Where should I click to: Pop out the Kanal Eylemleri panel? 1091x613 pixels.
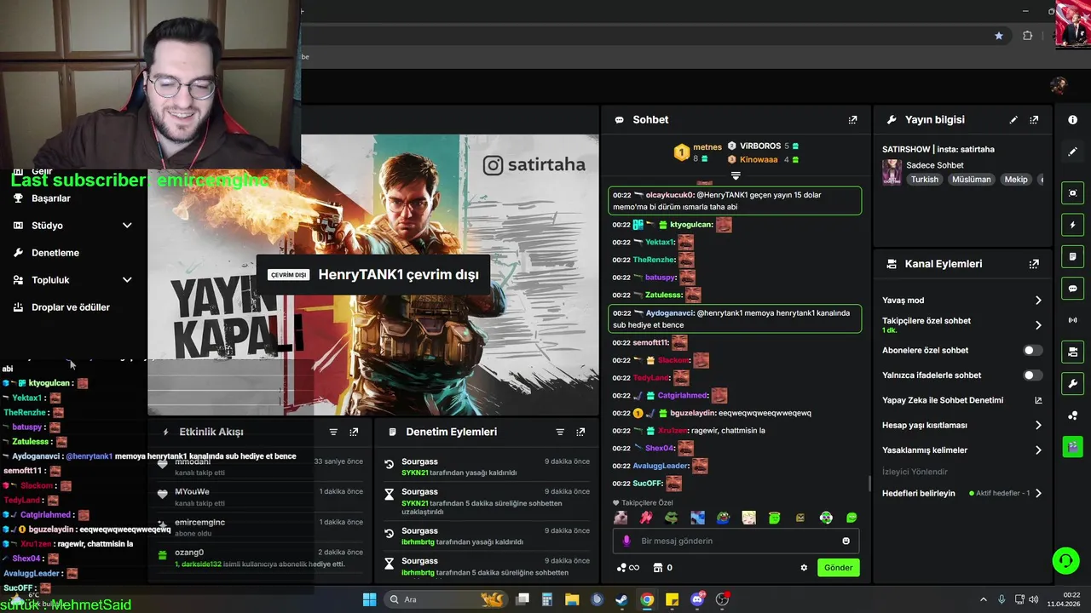[x=1034, y=264]
